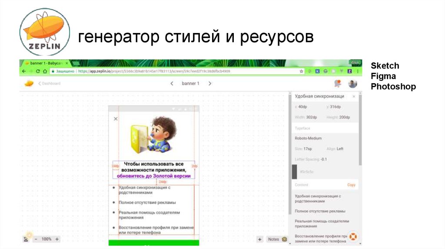
Task: Open the notifications icon in the Zeplin header
Action: (x=338, y=84)
